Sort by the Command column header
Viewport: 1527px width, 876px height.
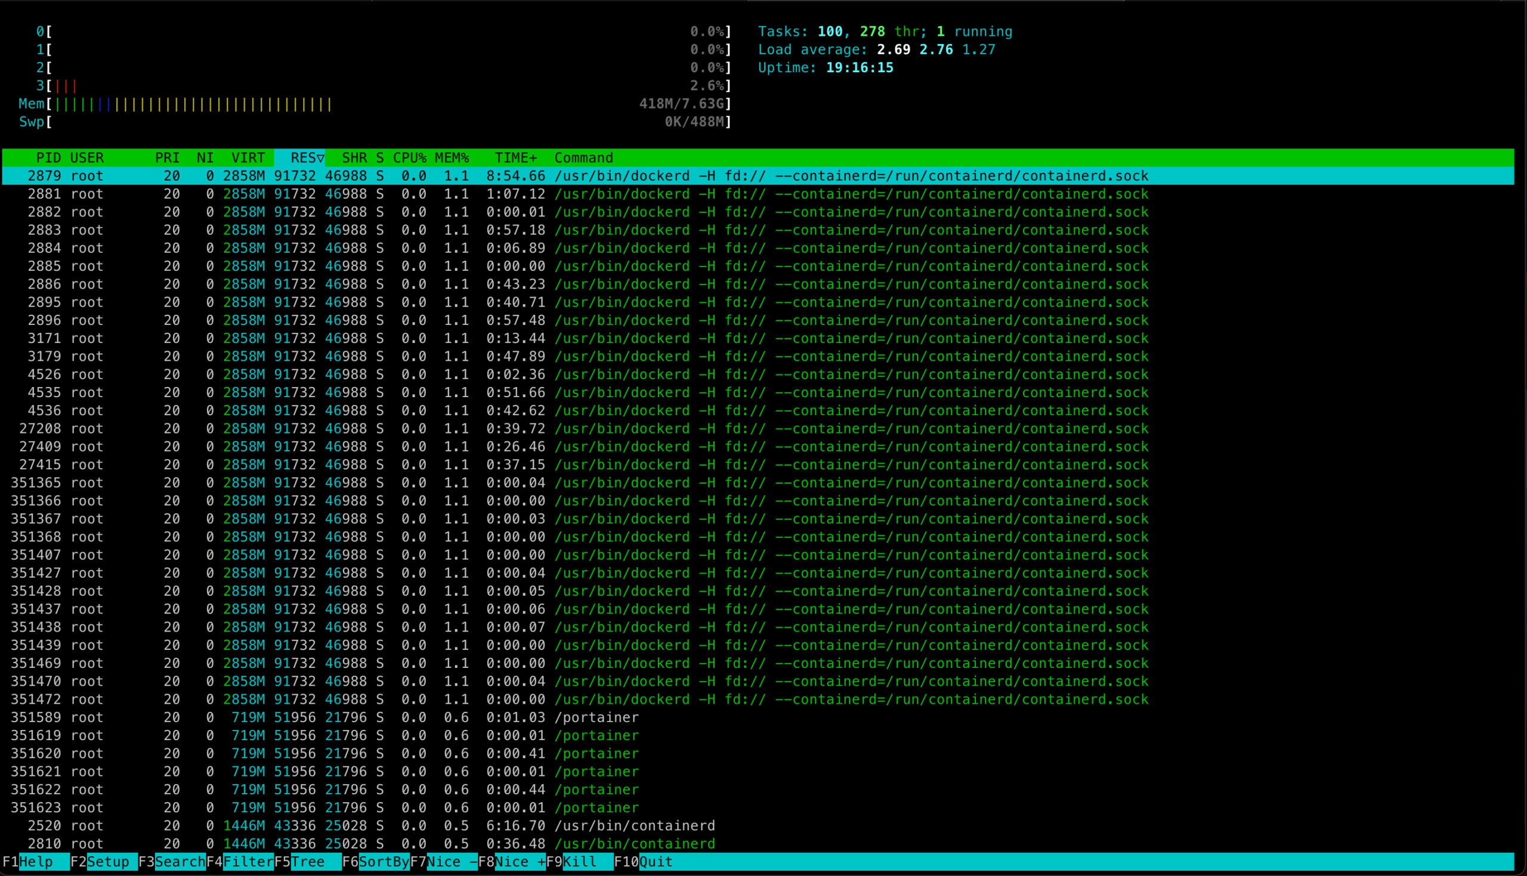pyautogui.click(x=583, y=157)
